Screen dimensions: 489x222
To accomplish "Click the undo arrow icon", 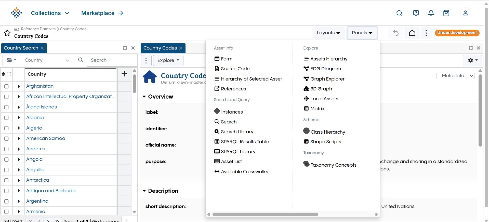I will pos(396,33).
